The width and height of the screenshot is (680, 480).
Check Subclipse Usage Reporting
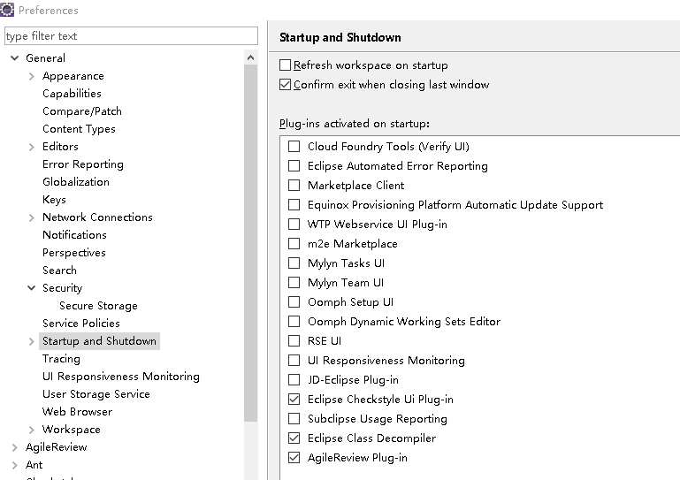pos(294,419)
